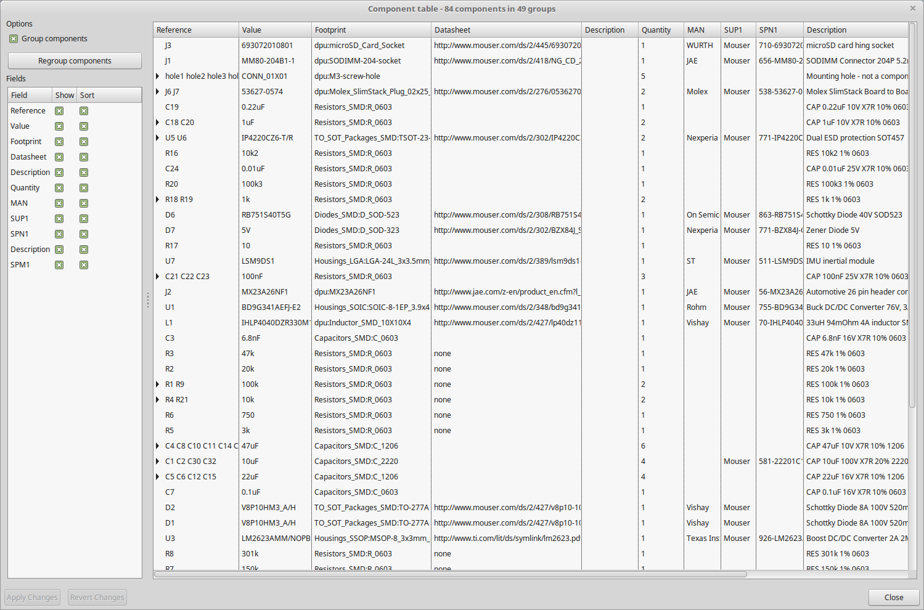Click the horizontal scrollbar of the table
This screenshot has width=924, height=610.
[450, 574]
